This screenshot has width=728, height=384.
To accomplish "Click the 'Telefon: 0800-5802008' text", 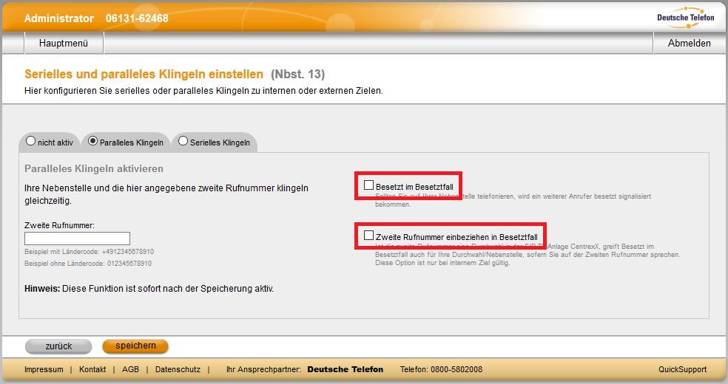I will pyautogui.click(x=441, y=369).
